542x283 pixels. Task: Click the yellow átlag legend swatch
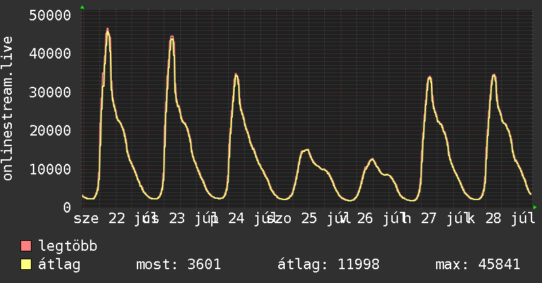pos(26,265)
